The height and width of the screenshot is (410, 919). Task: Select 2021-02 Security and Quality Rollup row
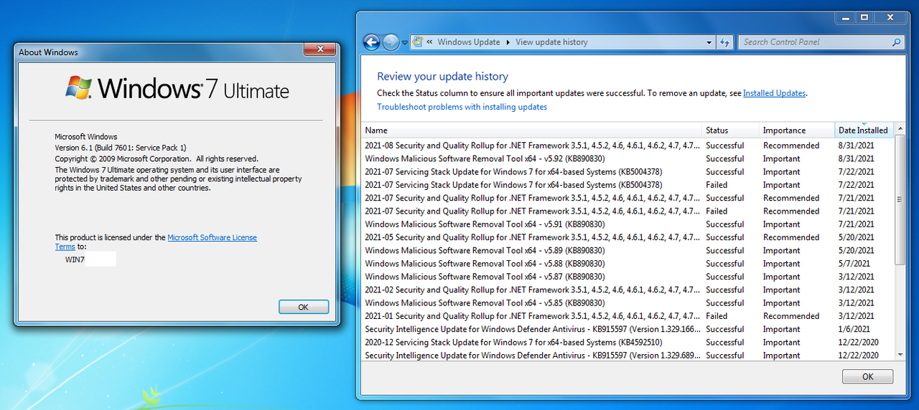(x=628, y=290)
